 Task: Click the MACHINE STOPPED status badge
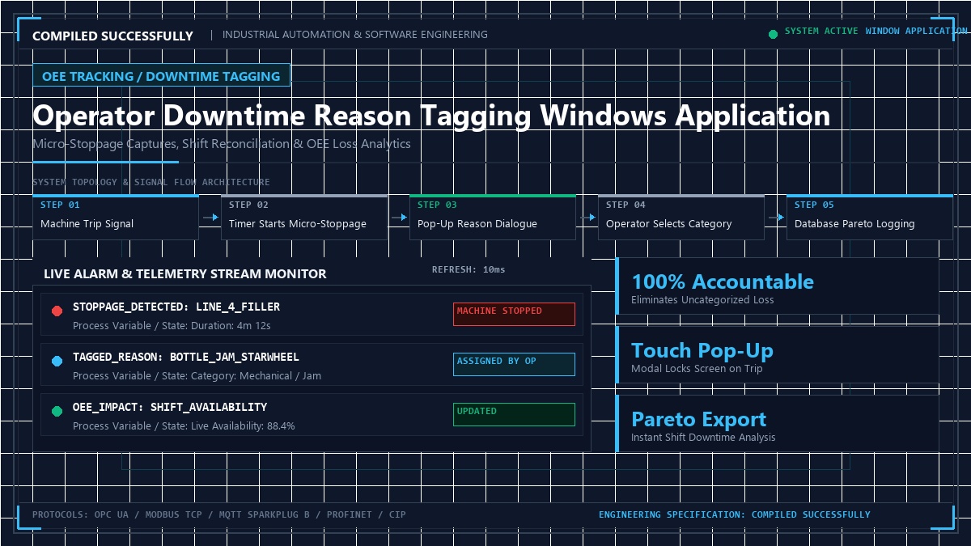[x=514, y=314]
